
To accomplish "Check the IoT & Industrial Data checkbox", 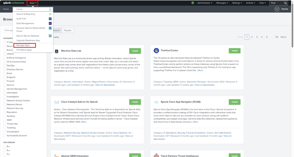I will 5,62.
